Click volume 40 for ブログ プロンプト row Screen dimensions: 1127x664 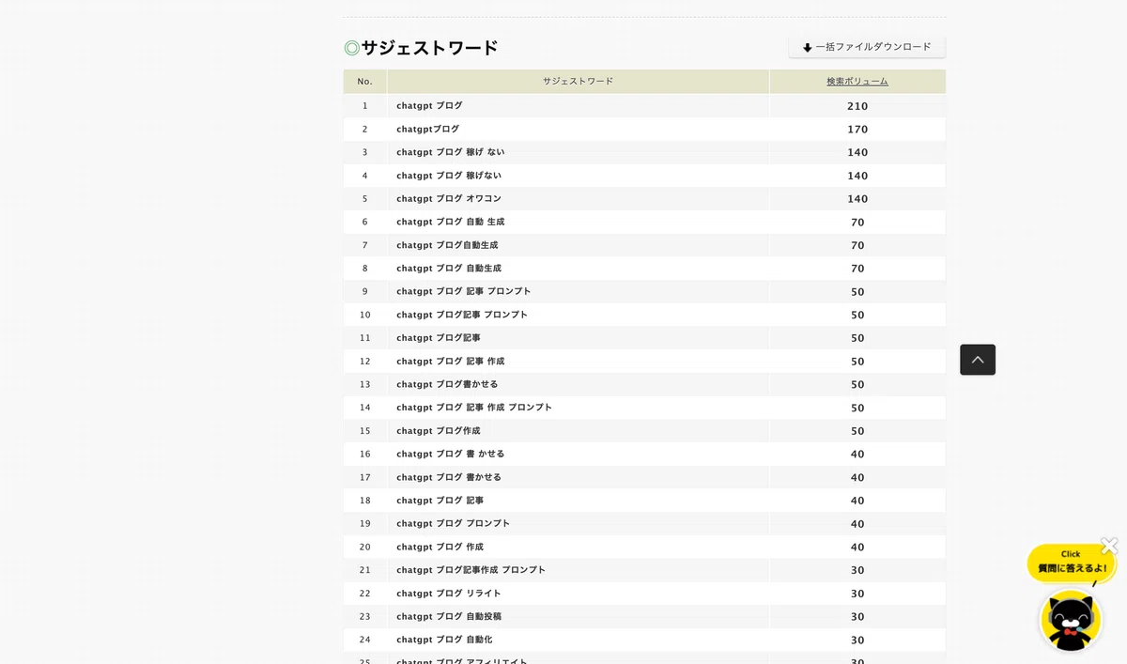click(857, 524)
